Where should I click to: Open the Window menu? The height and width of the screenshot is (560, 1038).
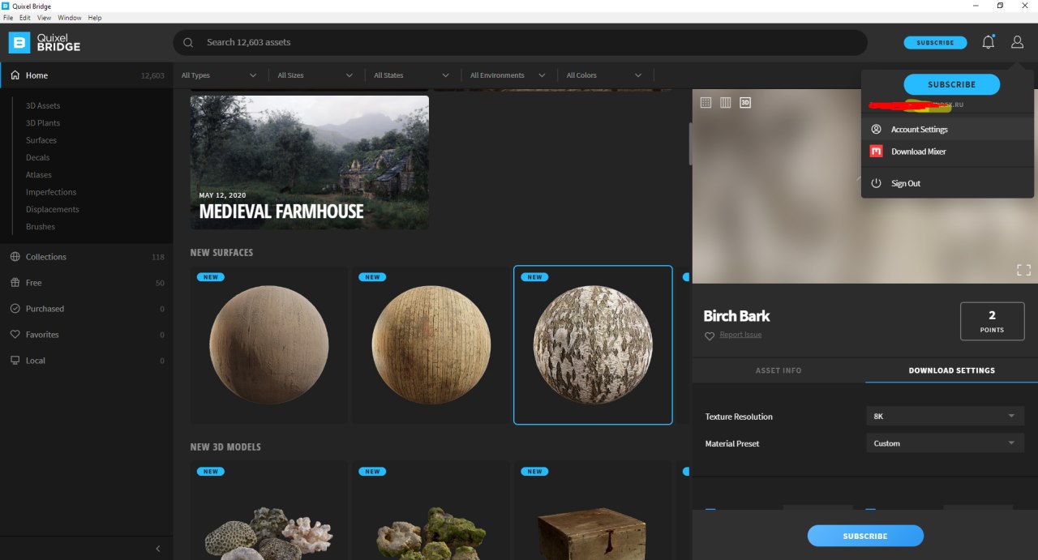click(70, 17)
